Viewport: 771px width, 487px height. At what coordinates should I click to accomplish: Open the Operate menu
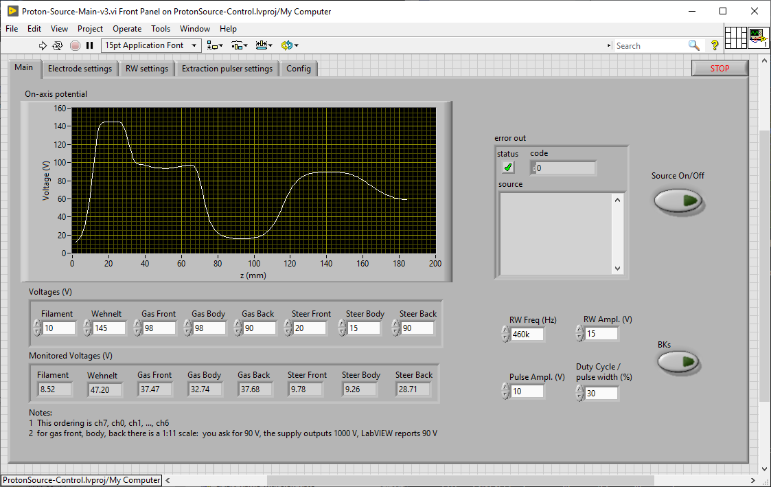pyautogui.click(x=126, y=29)
